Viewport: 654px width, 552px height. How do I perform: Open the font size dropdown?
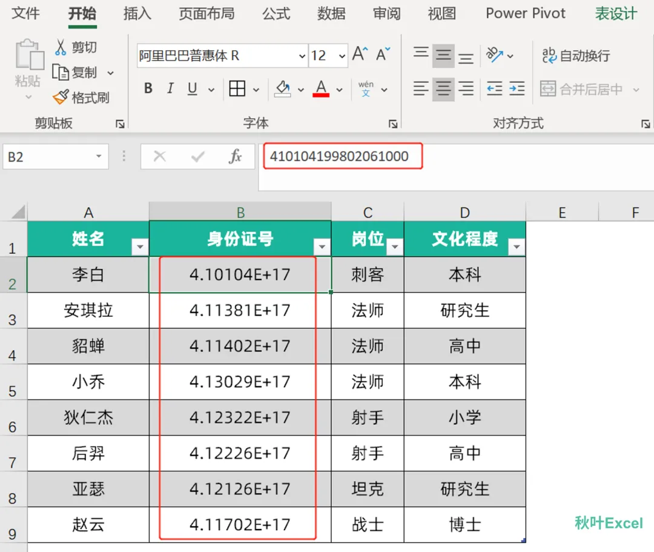[x=342, y=56]
